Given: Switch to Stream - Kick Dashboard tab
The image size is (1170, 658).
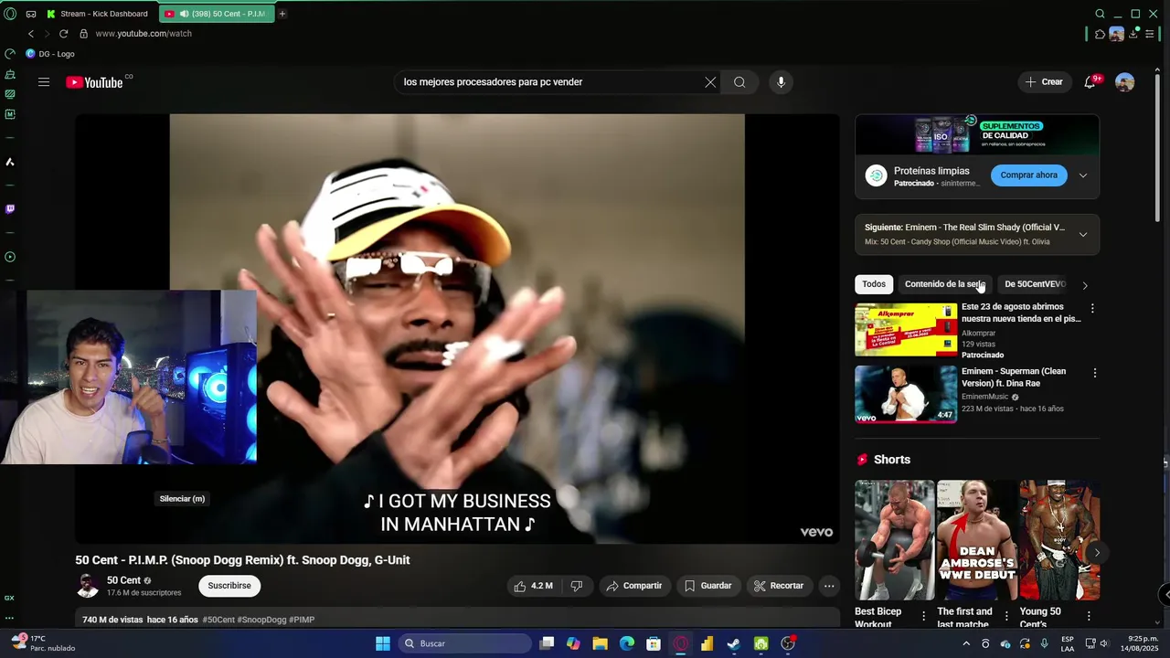Looking at the screenshot, I should [x=99, y=14].
